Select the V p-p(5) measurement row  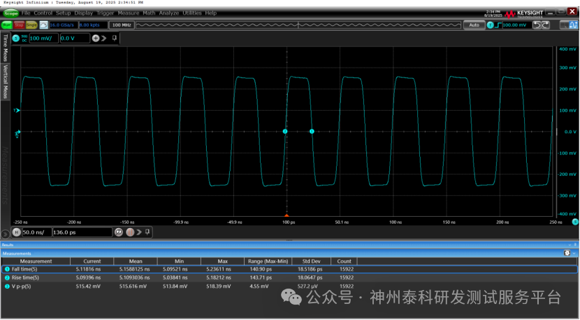coord(289,287)
